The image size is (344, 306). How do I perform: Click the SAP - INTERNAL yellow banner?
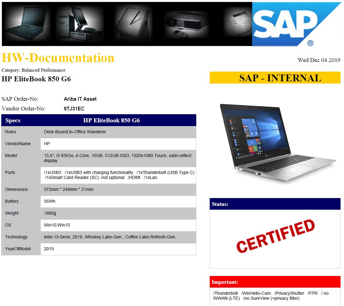[275, 78]
